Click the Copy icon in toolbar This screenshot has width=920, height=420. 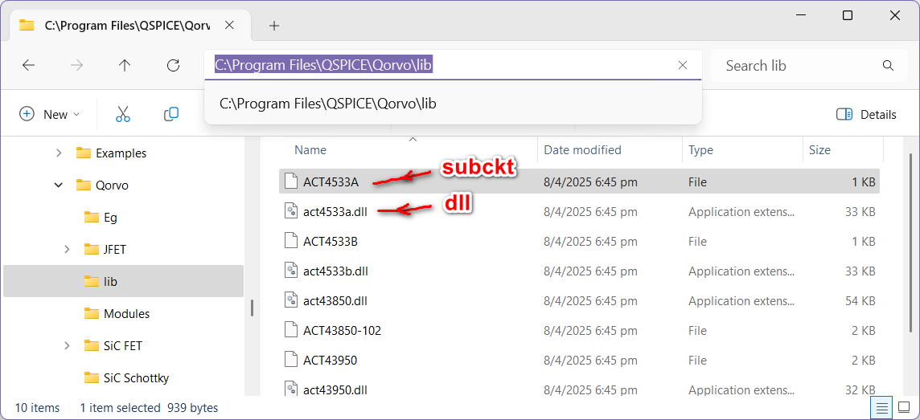tap(170, 114)
